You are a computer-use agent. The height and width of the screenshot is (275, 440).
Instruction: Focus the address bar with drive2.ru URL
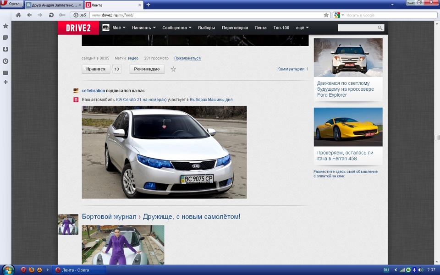point(206,15)
